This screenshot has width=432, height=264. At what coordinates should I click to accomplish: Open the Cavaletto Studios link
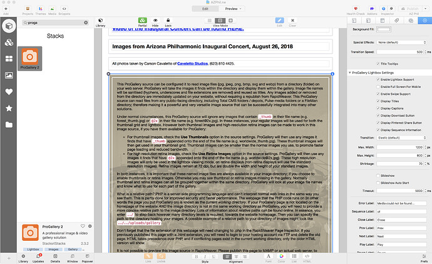click(x=192, y=63)
